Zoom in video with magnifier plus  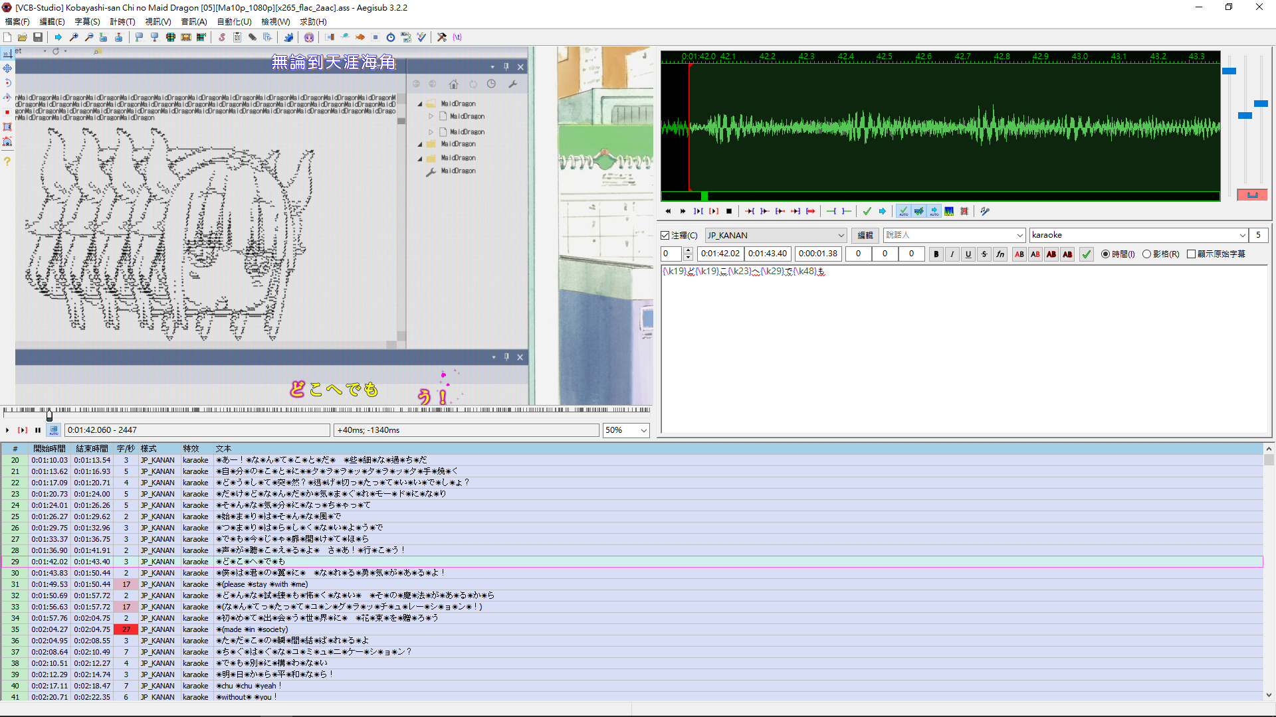click(74, 37)
